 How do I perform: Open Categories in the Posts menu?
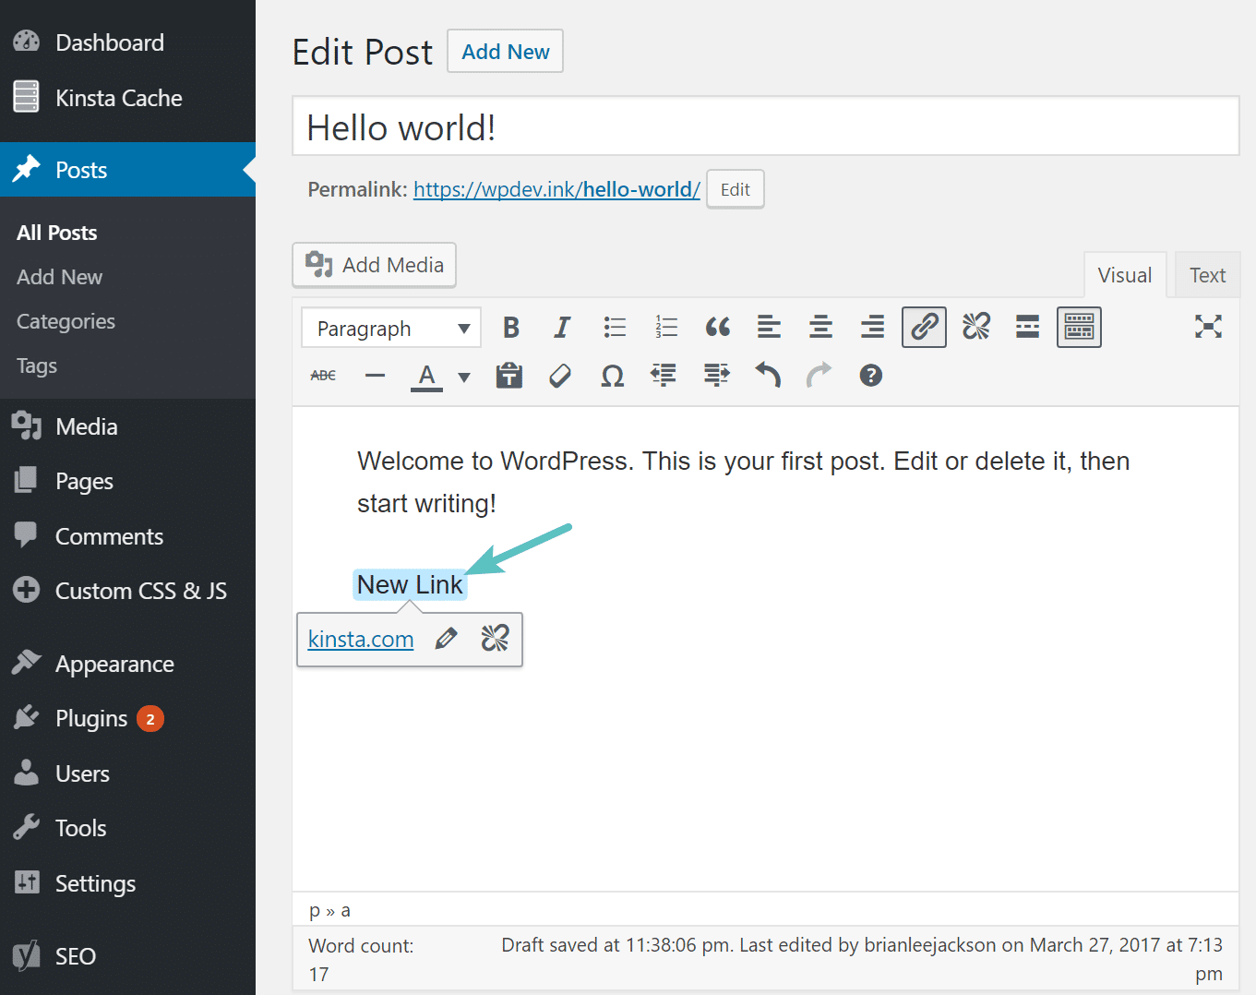point(66,321)
